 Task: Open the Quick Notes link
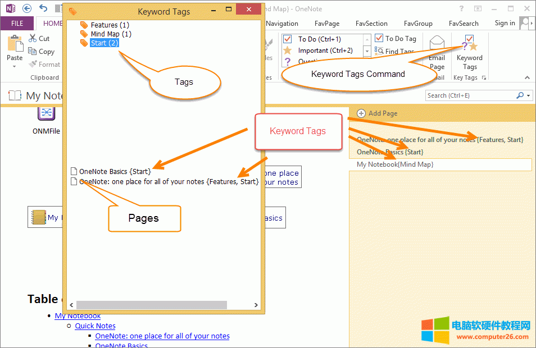pos(95,326)
